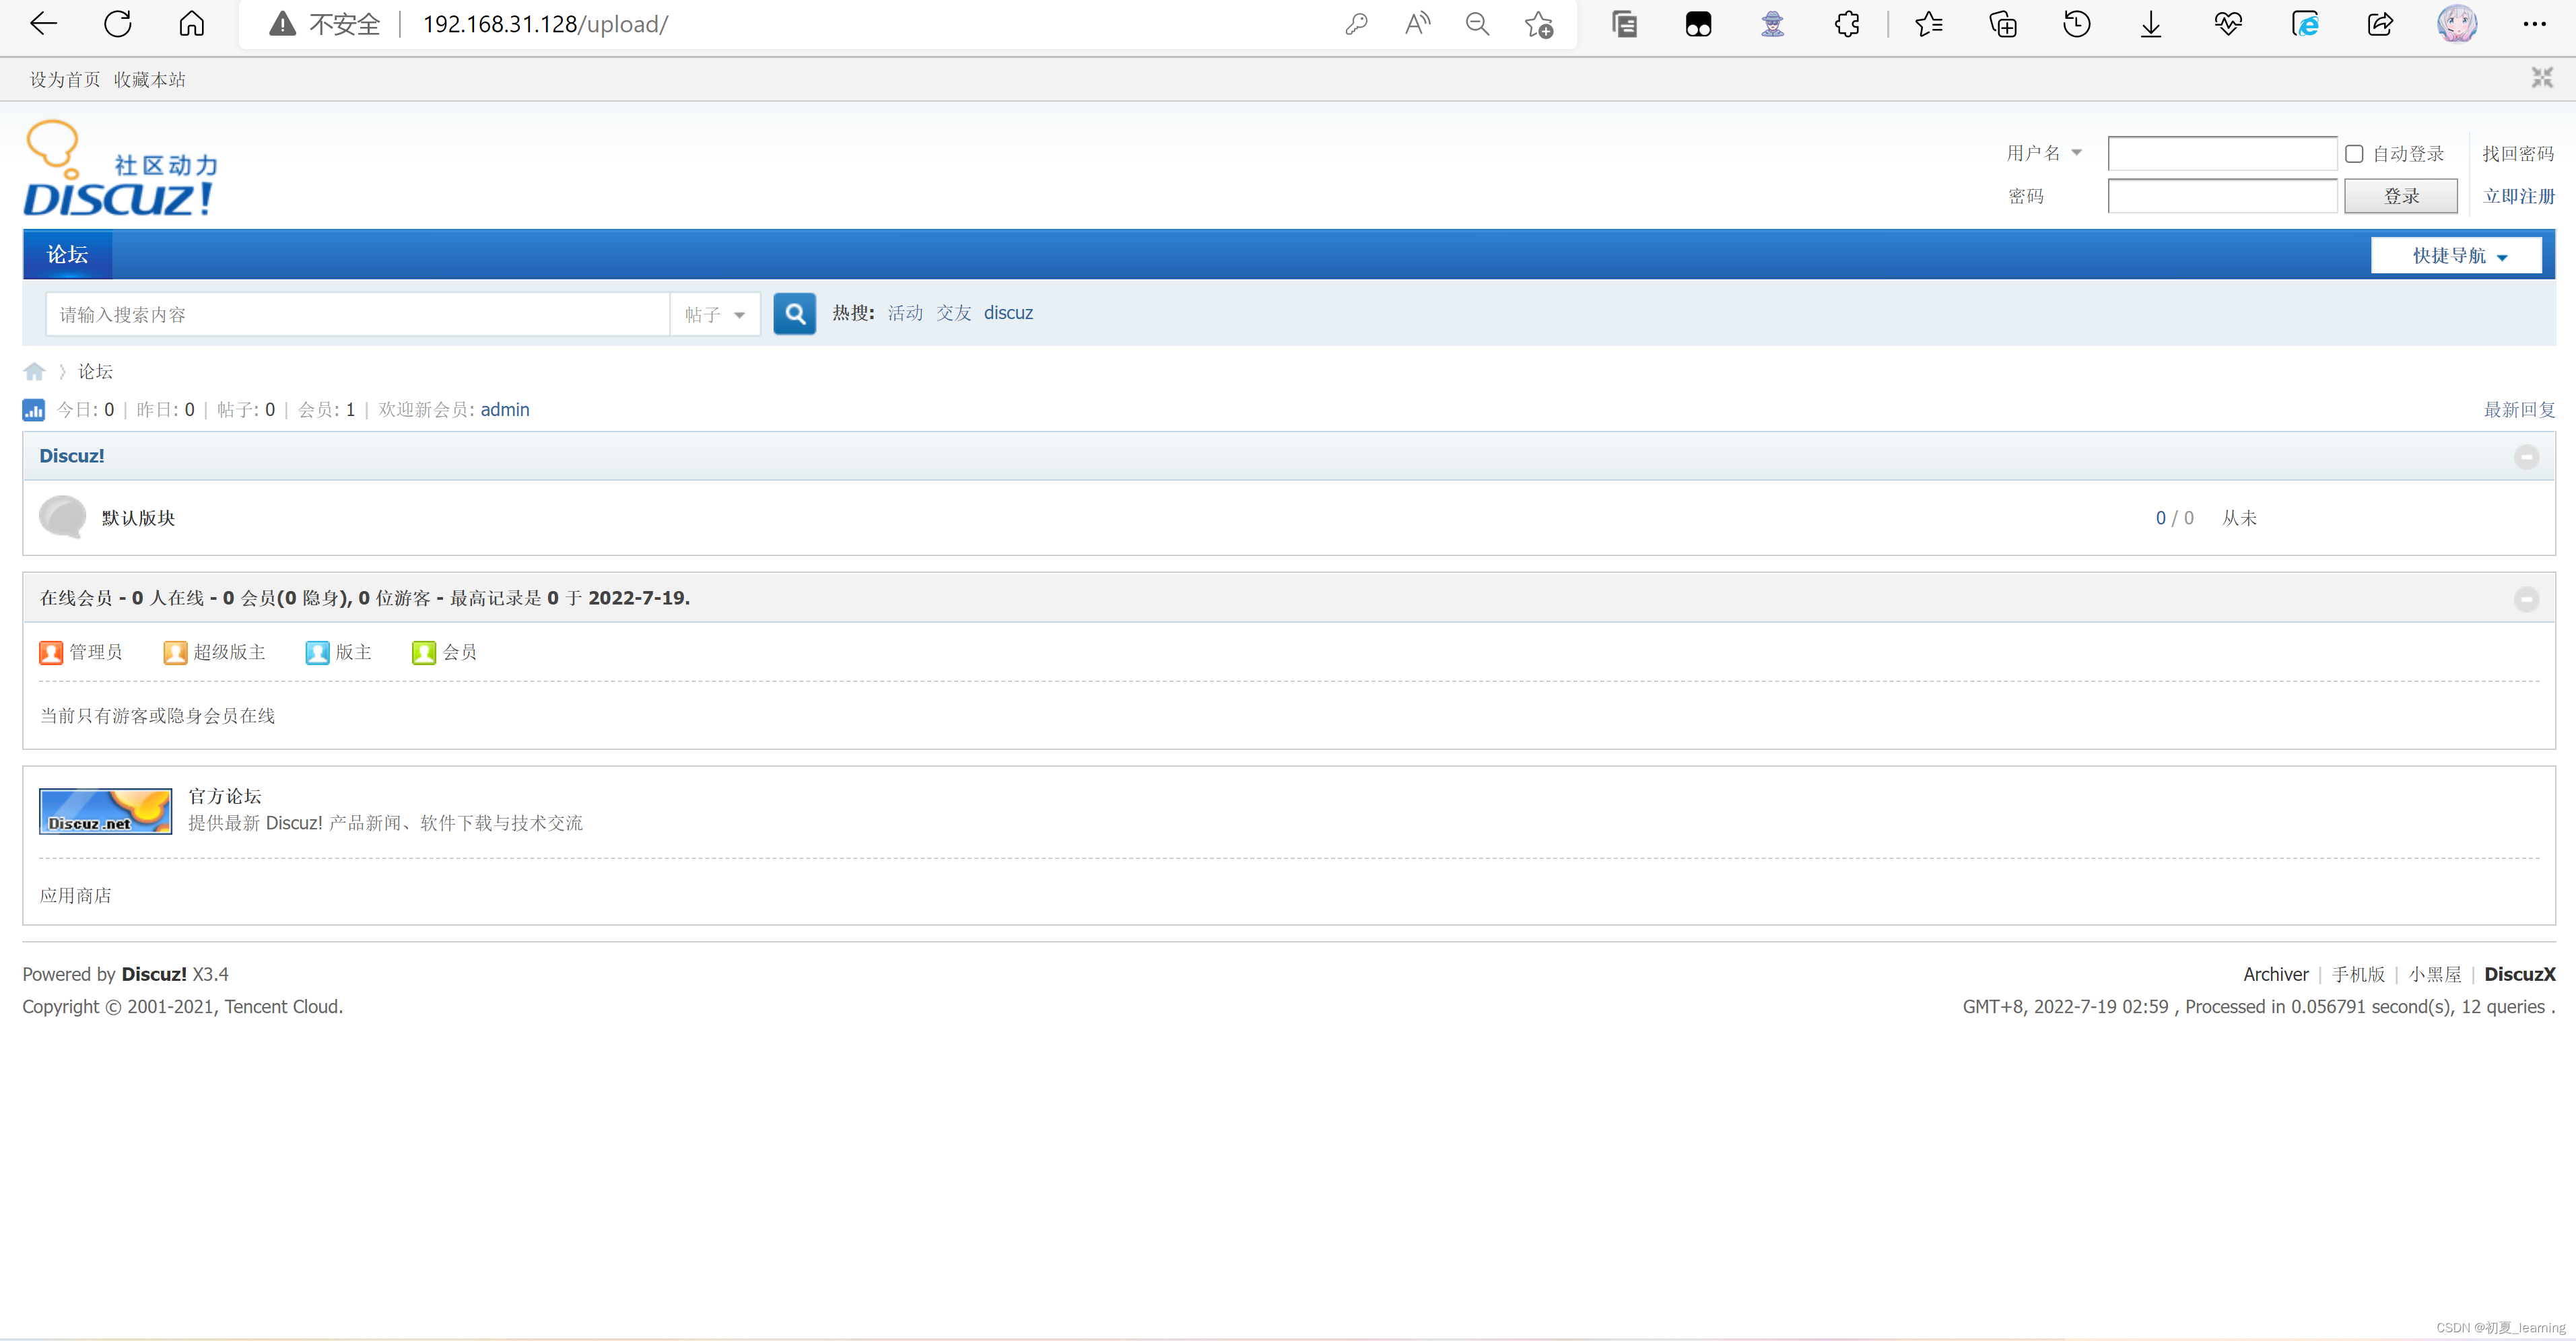Open the 小黑屋 footer link
This screenshot has height=1341, width=2576.
coord(2434,974)
